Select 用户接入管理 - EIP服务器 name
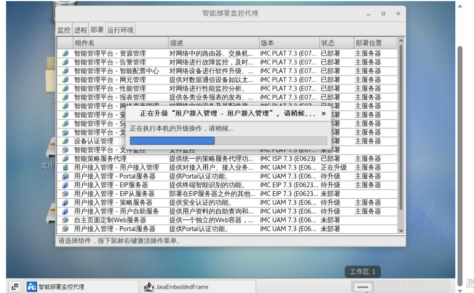Screen dimensions: 474x293 (x=111, y=185)
